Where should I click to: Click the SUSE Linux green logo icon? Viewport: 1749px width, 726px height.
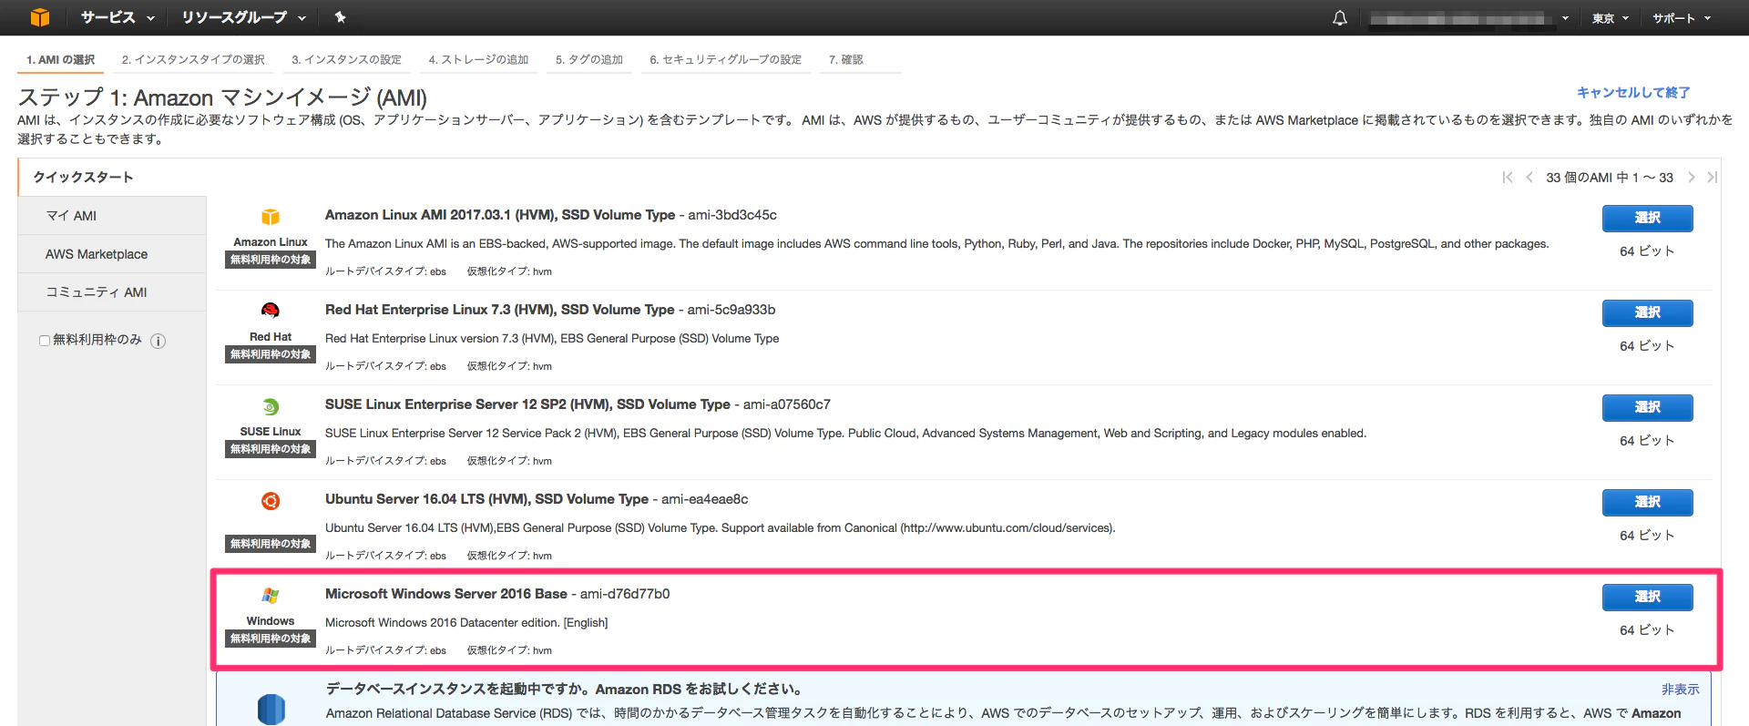(271, 406)
